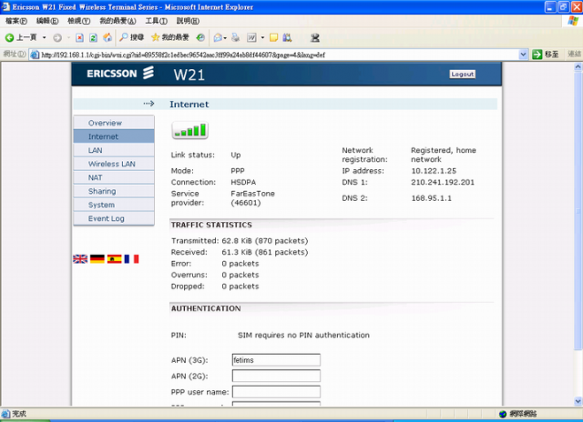Click the Internet zone globe in status bar
The width and height of the screenshot is (583, 422).
(x=503, y=414)
